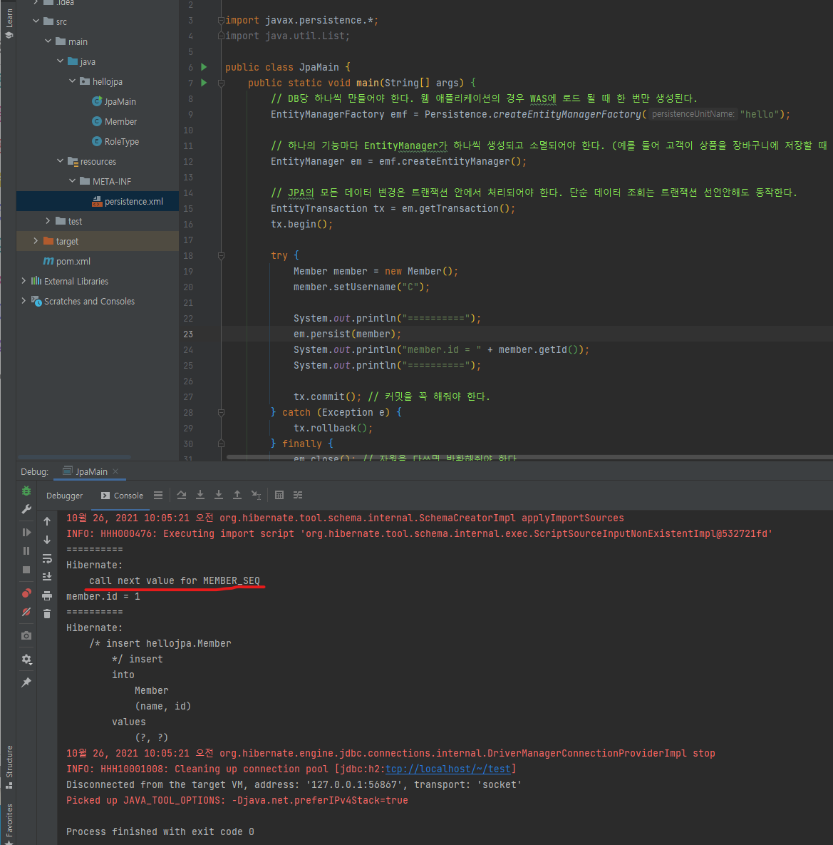Clear console with trash icon

click(x=47, y=614)
